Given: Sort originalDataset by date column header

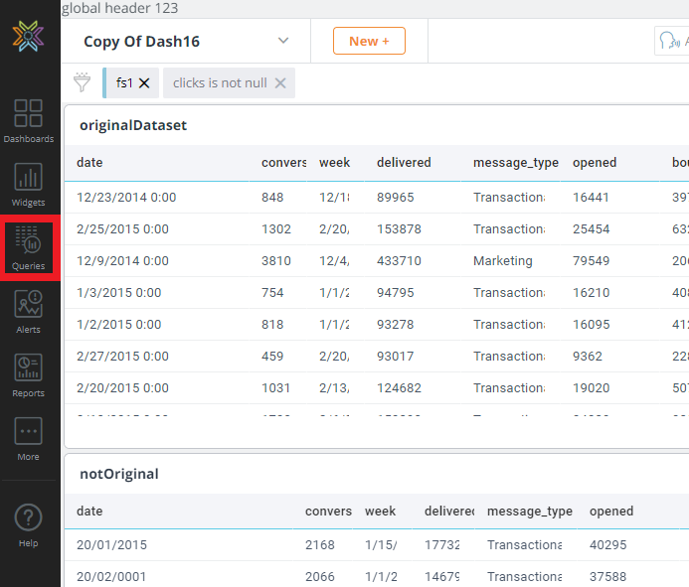Looking at the screenshot, I should click(x=89, y=162).
